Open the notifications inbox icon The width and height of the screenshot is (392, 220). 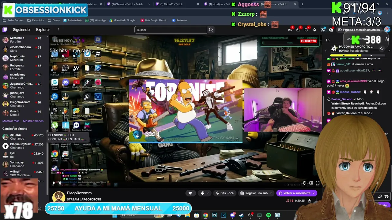click(298, 30)
